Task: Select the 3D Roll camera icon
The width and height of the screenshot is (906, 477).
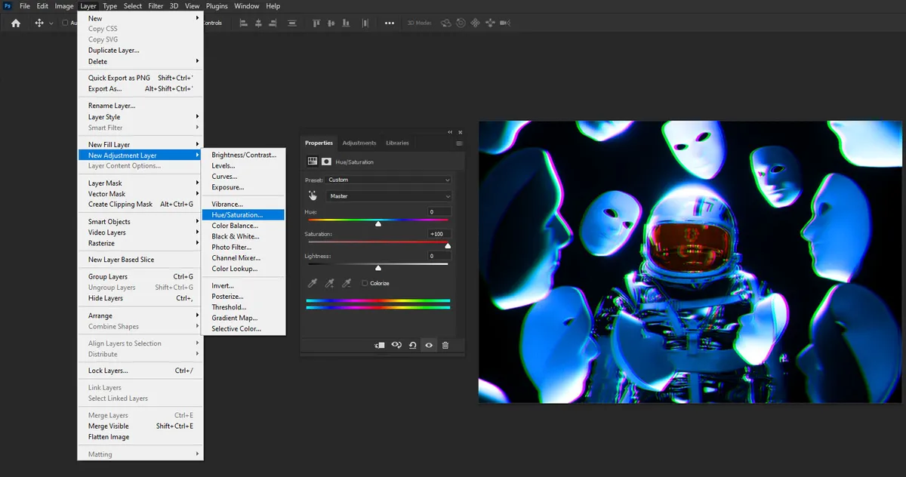Action: (461, 23)
